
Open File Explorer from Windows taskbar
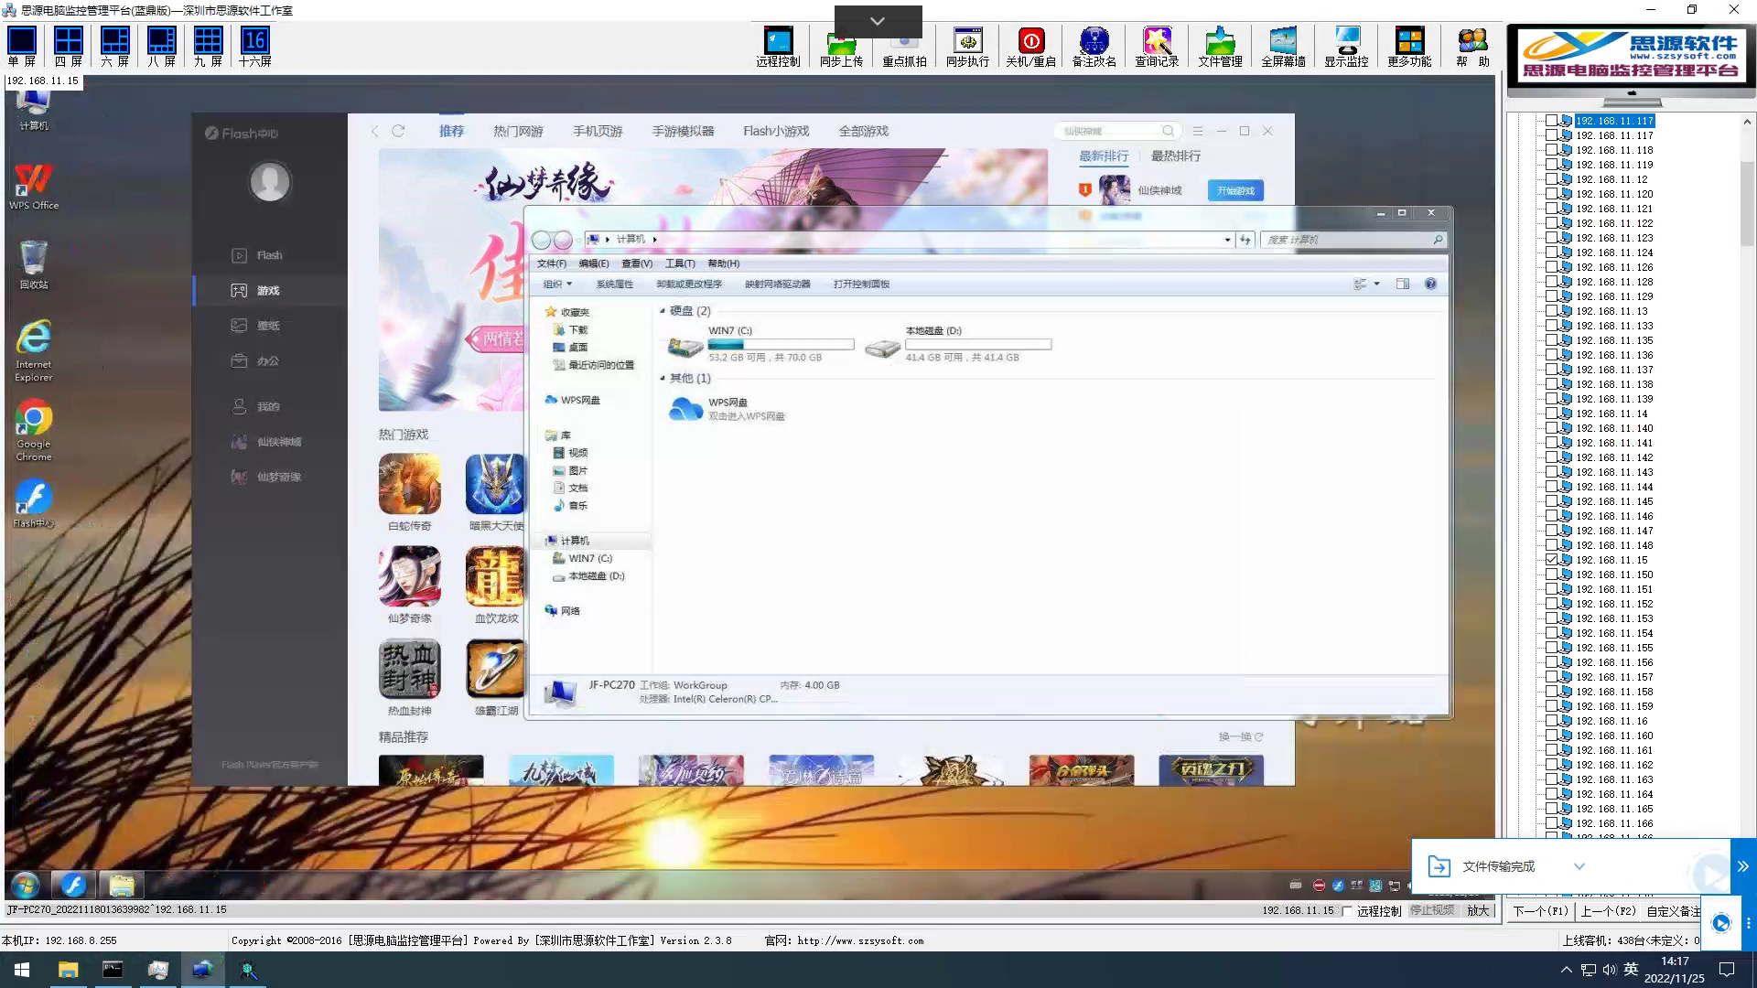pos(68,970)
